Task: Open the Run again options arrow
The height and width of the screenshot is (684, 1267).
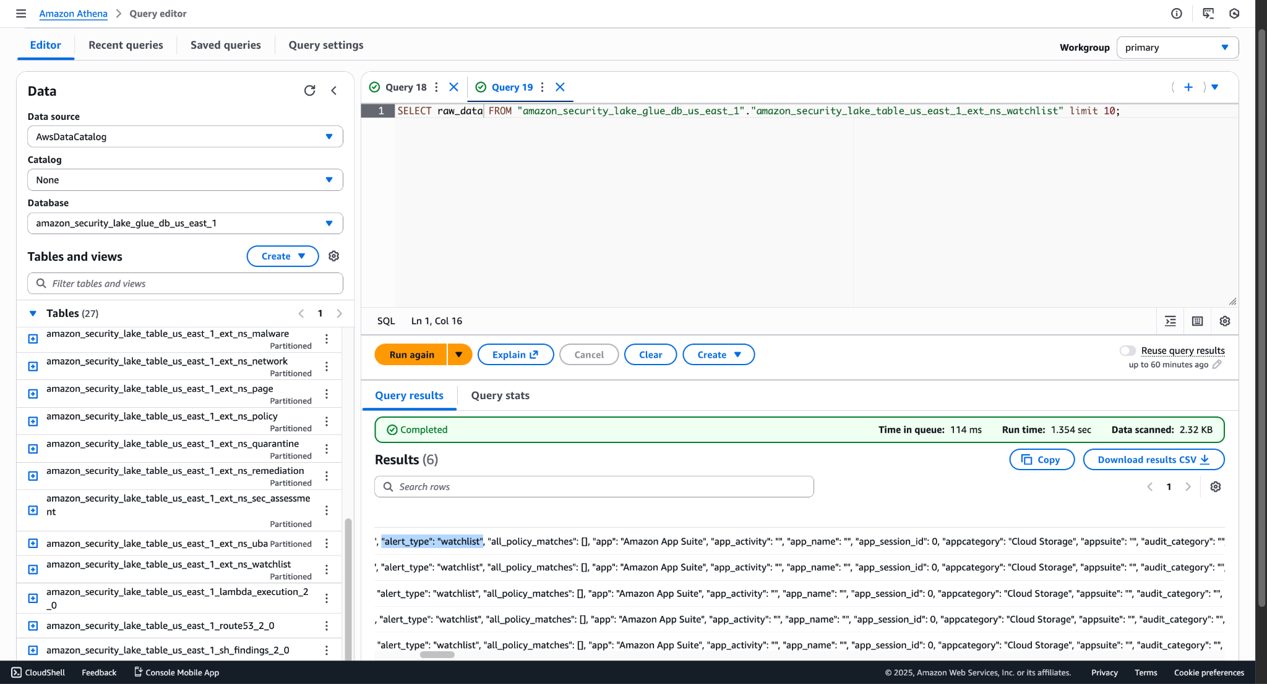Action: pyautogui.click(x=459, y=355)
